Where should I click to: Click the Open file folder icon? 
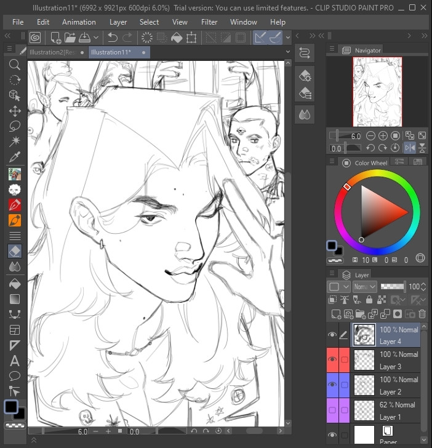(x=70, y=38)
